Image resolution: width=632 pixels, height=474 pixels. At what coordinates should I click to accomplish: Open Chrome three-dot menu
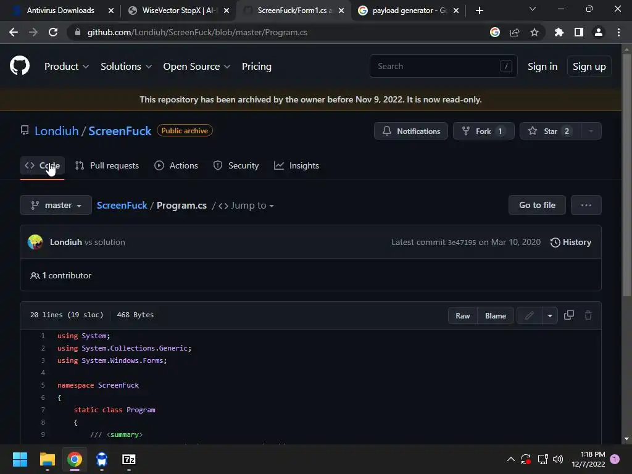(618, 32)
